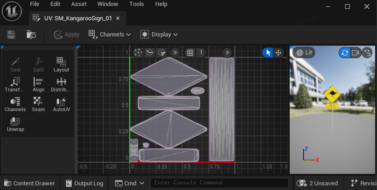The height and width of the screenshot is (190, 377).
Task: Close the SM_KangarooSign_01 tab
Action: pyautogui.click(x=118, y=18)
